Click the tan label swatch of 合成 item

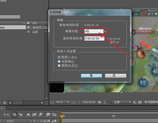point(29,32)
